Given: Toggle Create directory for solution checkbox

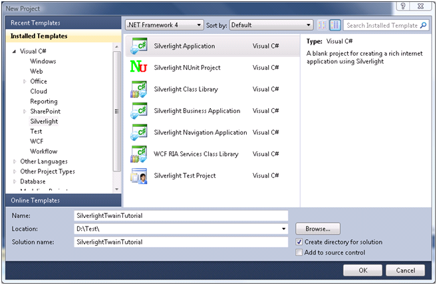Looking at the screenshot, I should pyautogui.click(x=299, y=242).
